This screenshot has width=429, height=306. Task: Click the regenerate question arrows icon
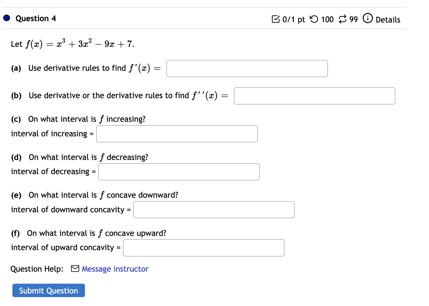click(342, 19)
